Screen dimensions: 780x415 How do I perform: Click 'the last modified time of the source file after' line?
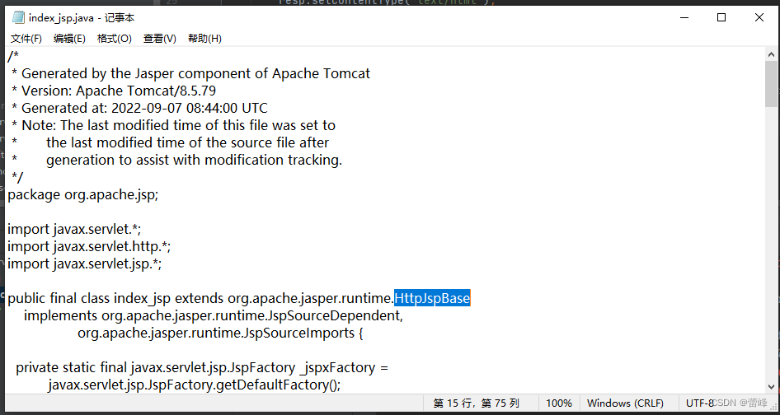coord(187,142)
